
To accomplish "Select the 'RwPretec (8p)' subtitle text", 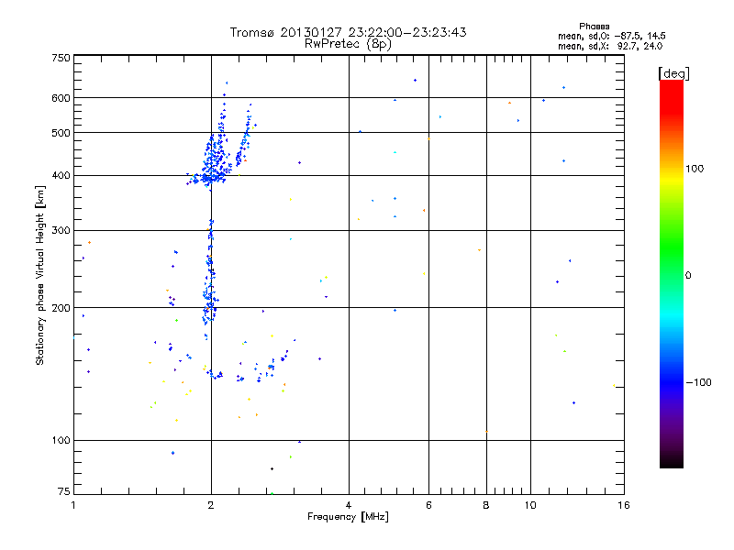I will tap(348, 44).
